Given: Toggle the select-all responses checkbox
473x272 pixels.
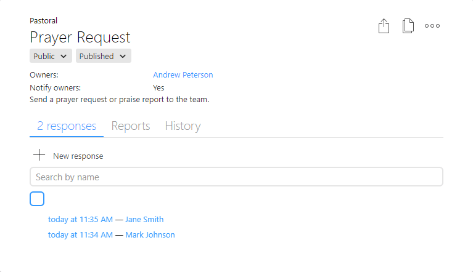Looking at the screenshot, I should tap(37, 199).
